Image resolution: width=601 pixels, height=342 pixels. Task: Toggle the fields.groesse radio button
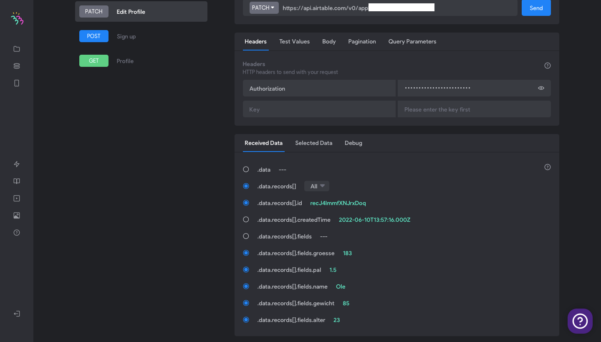(x=246, y=253)
